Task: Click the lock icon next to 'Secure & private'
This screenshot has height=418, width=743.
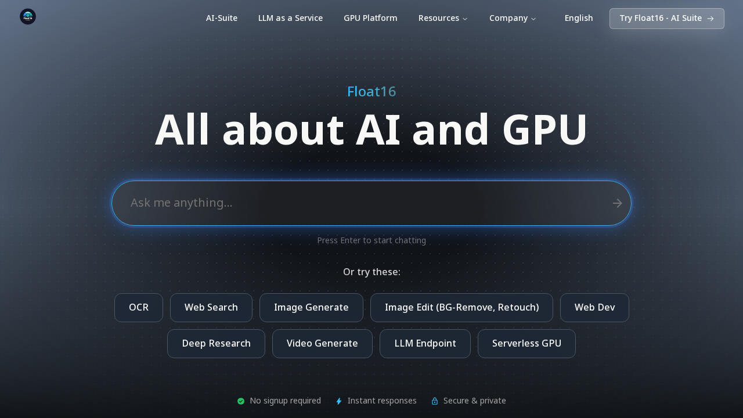Action: tap(435, 401)
